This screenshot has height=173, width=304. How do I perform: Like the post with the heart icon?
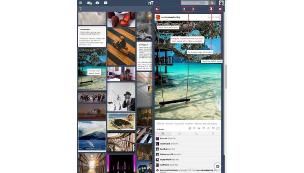[x=204, y=128]
